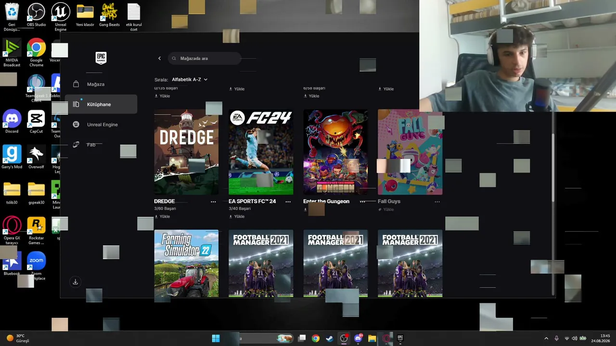Viewport: 616px width, 346px height.
Task: Switch to OBS Studio on the taskbar
Action: coord(344,338)
